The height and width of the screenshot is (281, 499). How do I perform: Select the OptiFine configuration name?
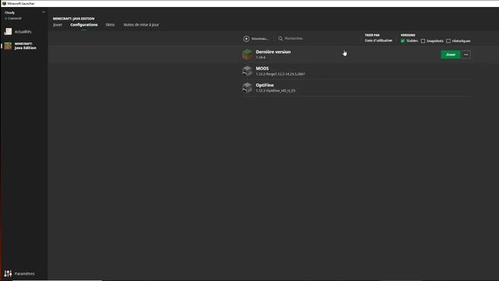click(x=265, y=85)
